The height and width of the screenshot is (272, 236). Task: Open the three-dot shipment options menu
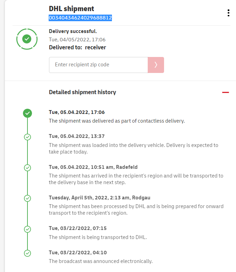[x=228, y=13]
